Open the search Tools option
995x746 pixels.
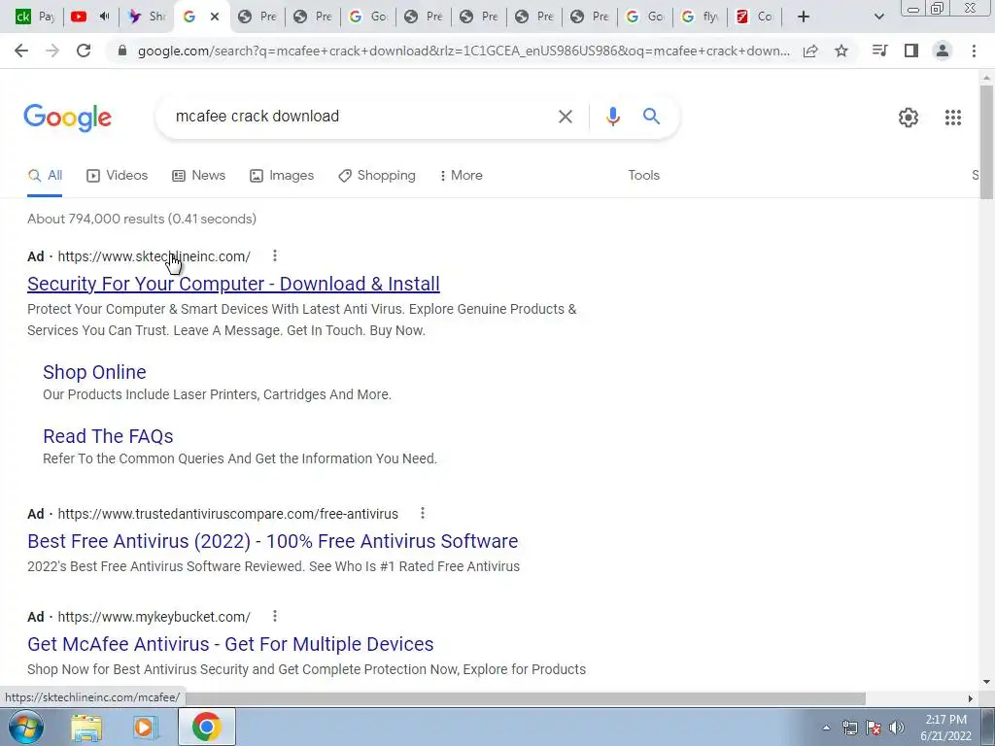point(643,176)
